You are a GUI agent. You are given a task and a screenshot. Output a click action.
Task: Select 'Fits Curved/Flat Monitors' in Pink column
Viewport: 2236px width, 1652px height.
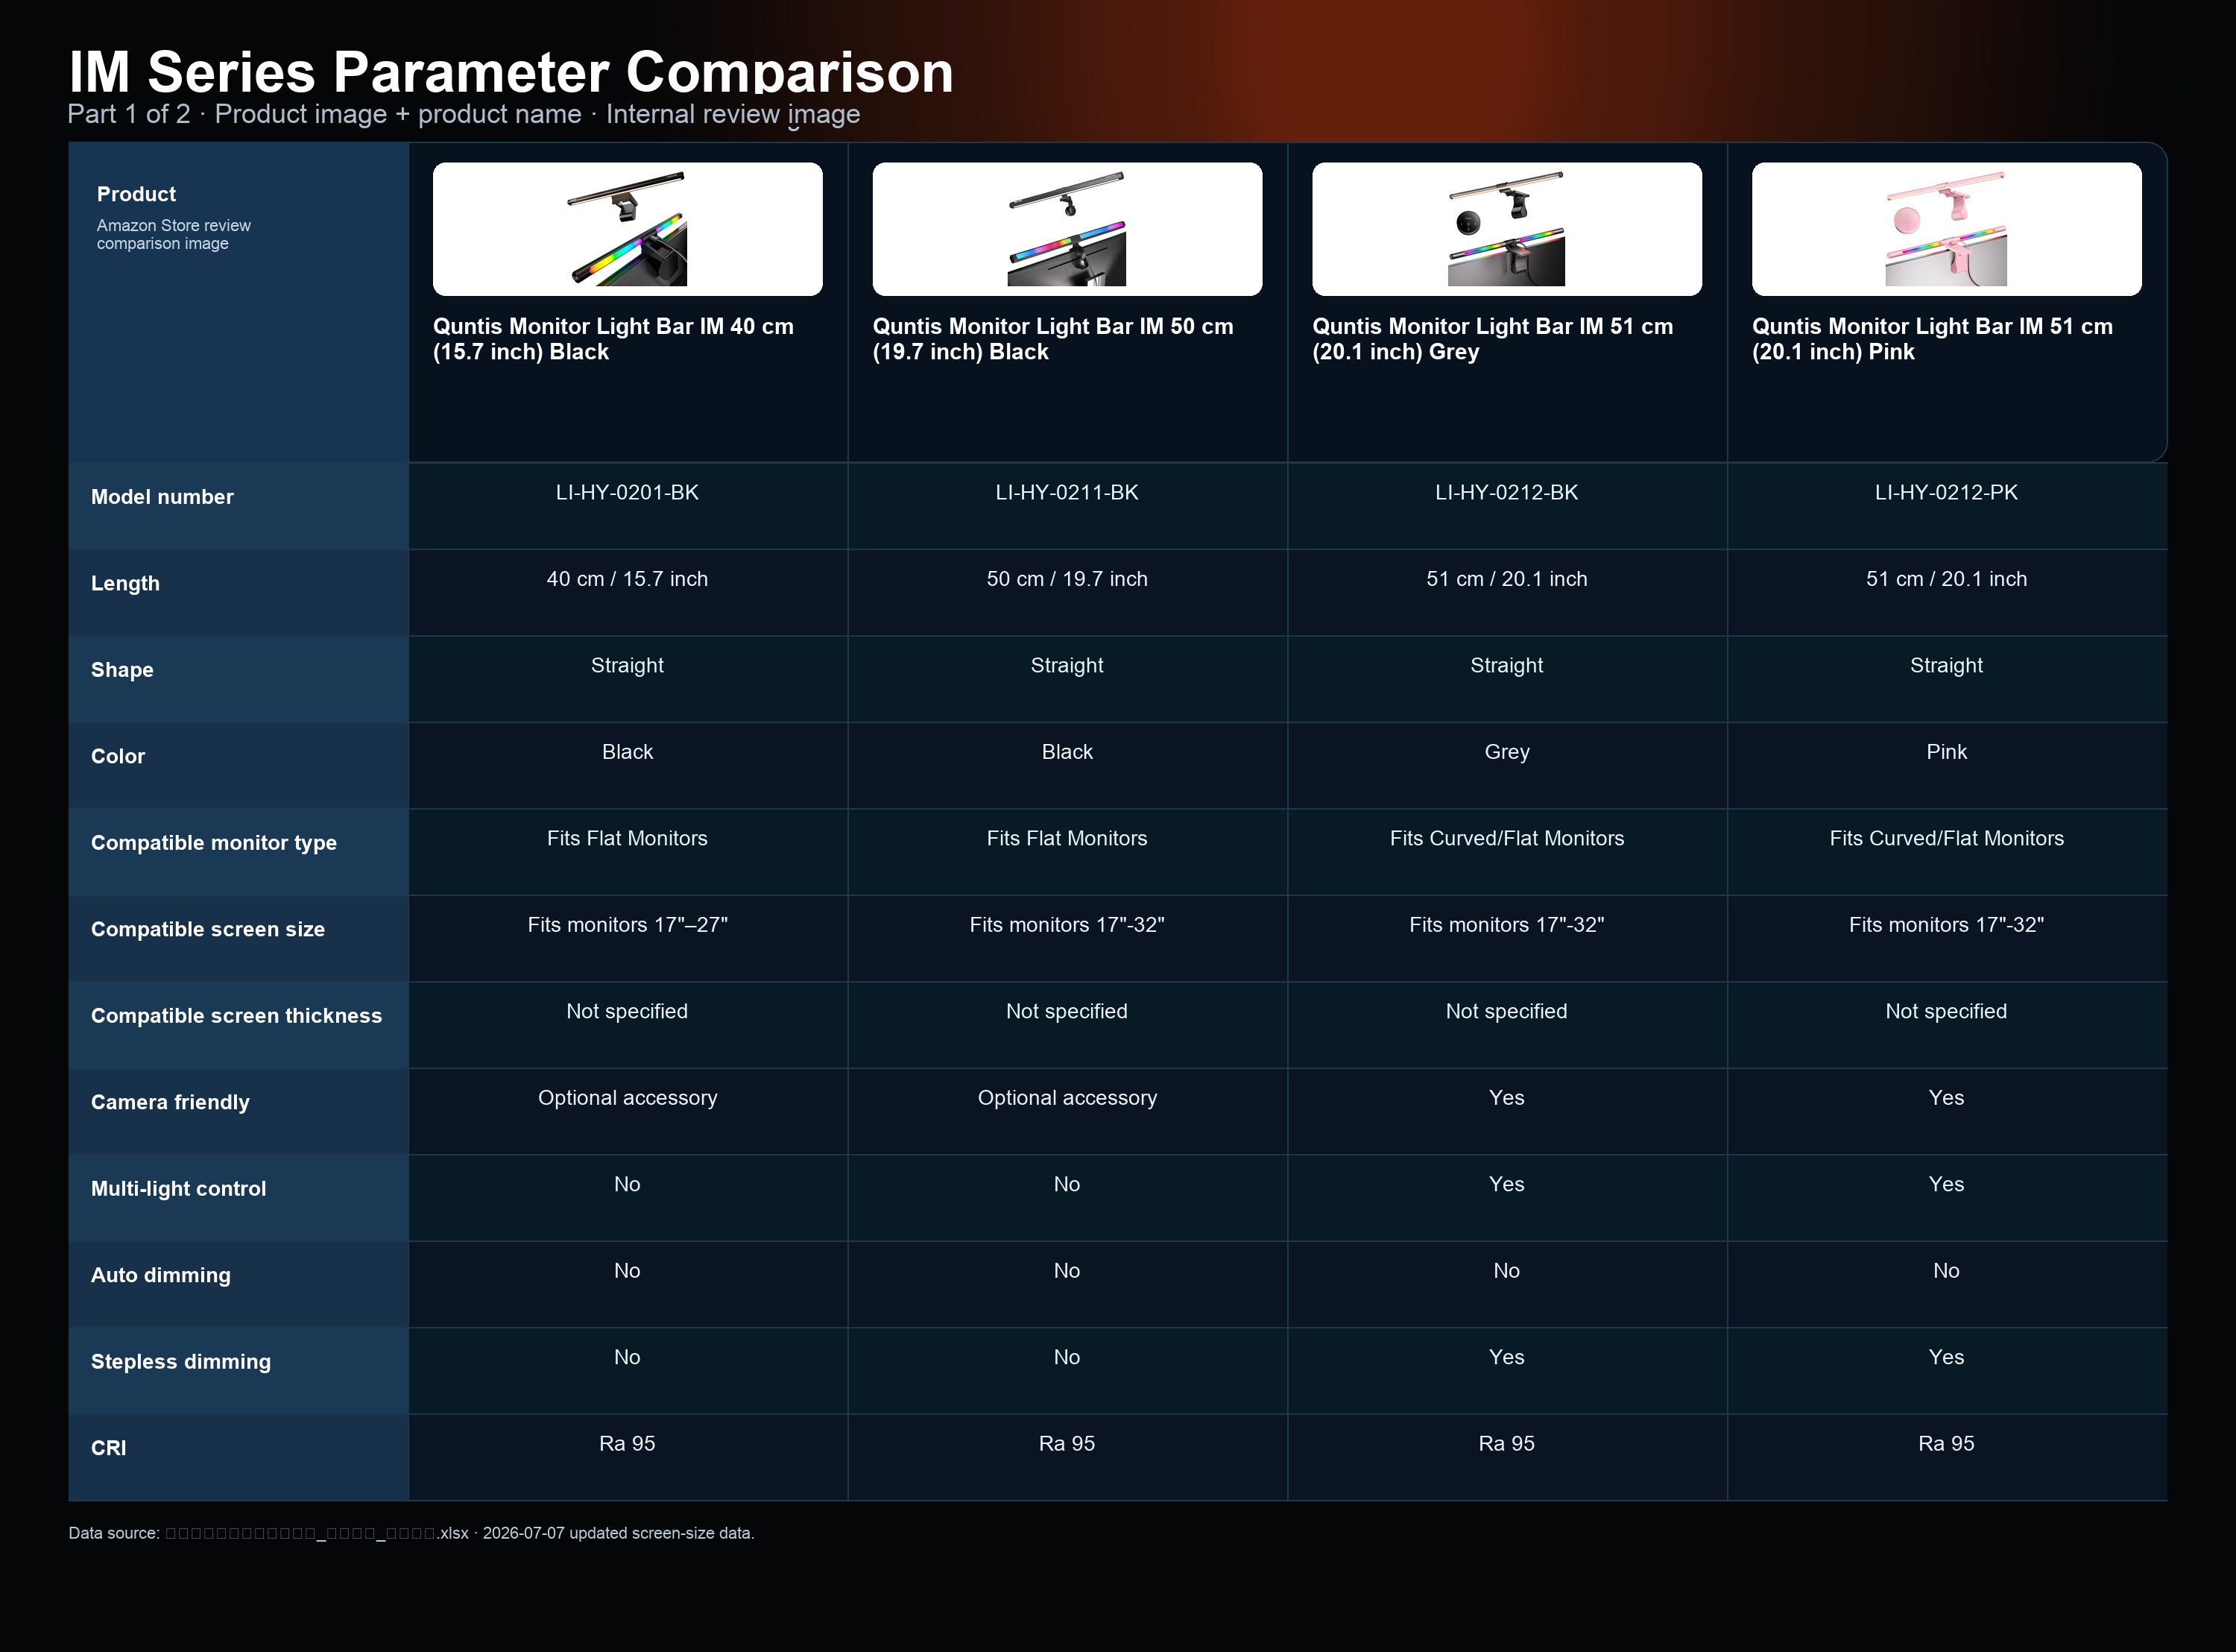point(1946,838)
